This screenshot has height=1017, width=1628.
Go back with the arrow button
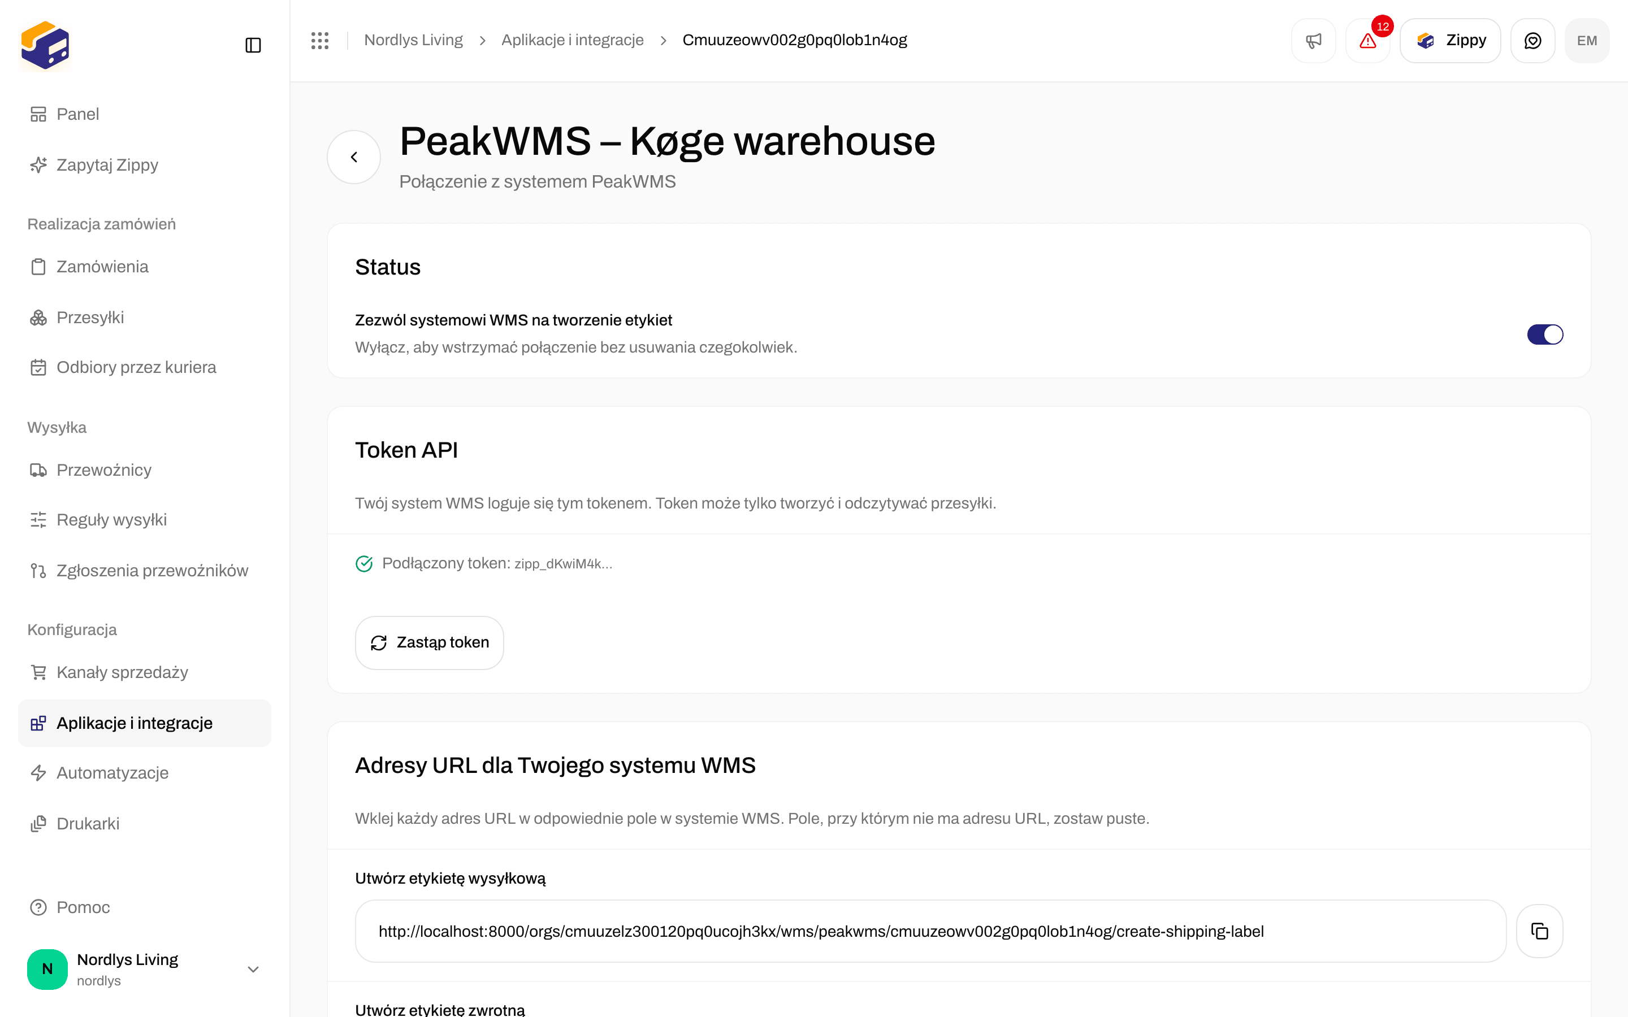[x=354, y=157]
